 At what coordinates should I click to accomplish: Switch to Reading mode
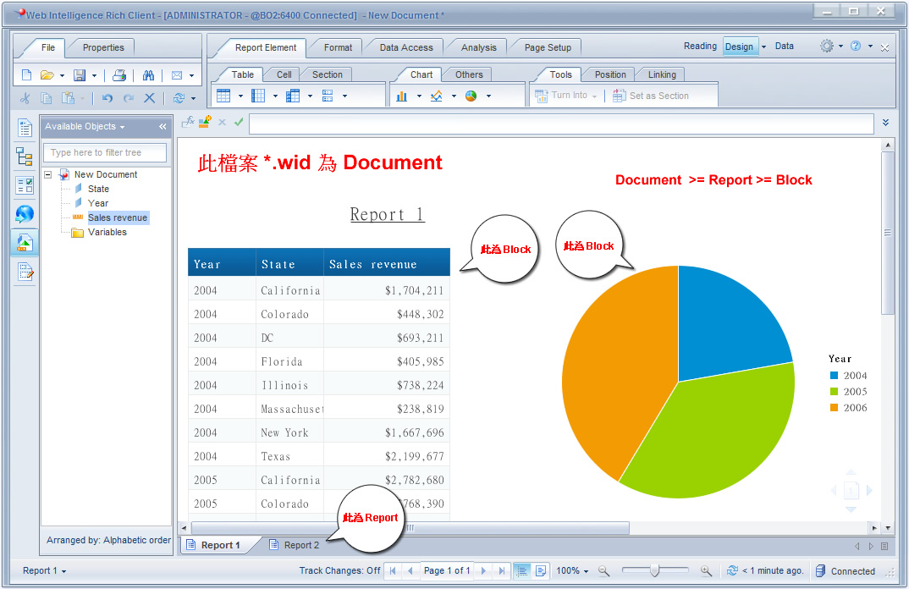700,46
